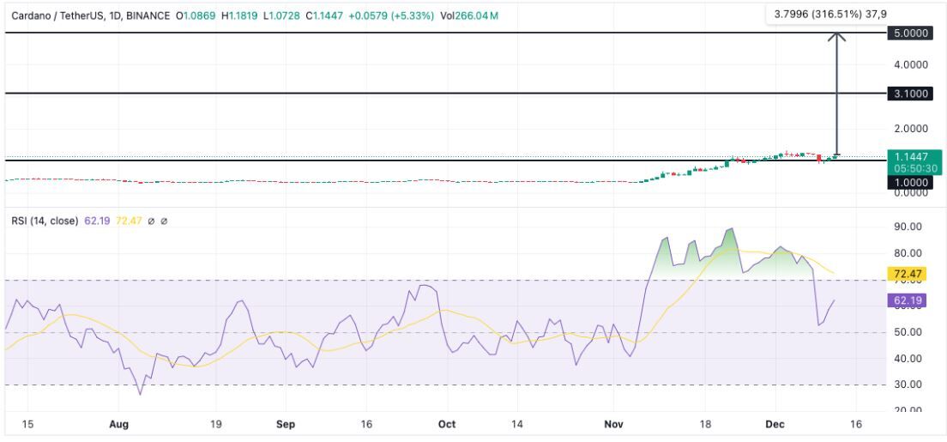This screenshot has width=947, height=442.
Task: Click the Dec label on time axis
Action: click(x=775, y=425)
